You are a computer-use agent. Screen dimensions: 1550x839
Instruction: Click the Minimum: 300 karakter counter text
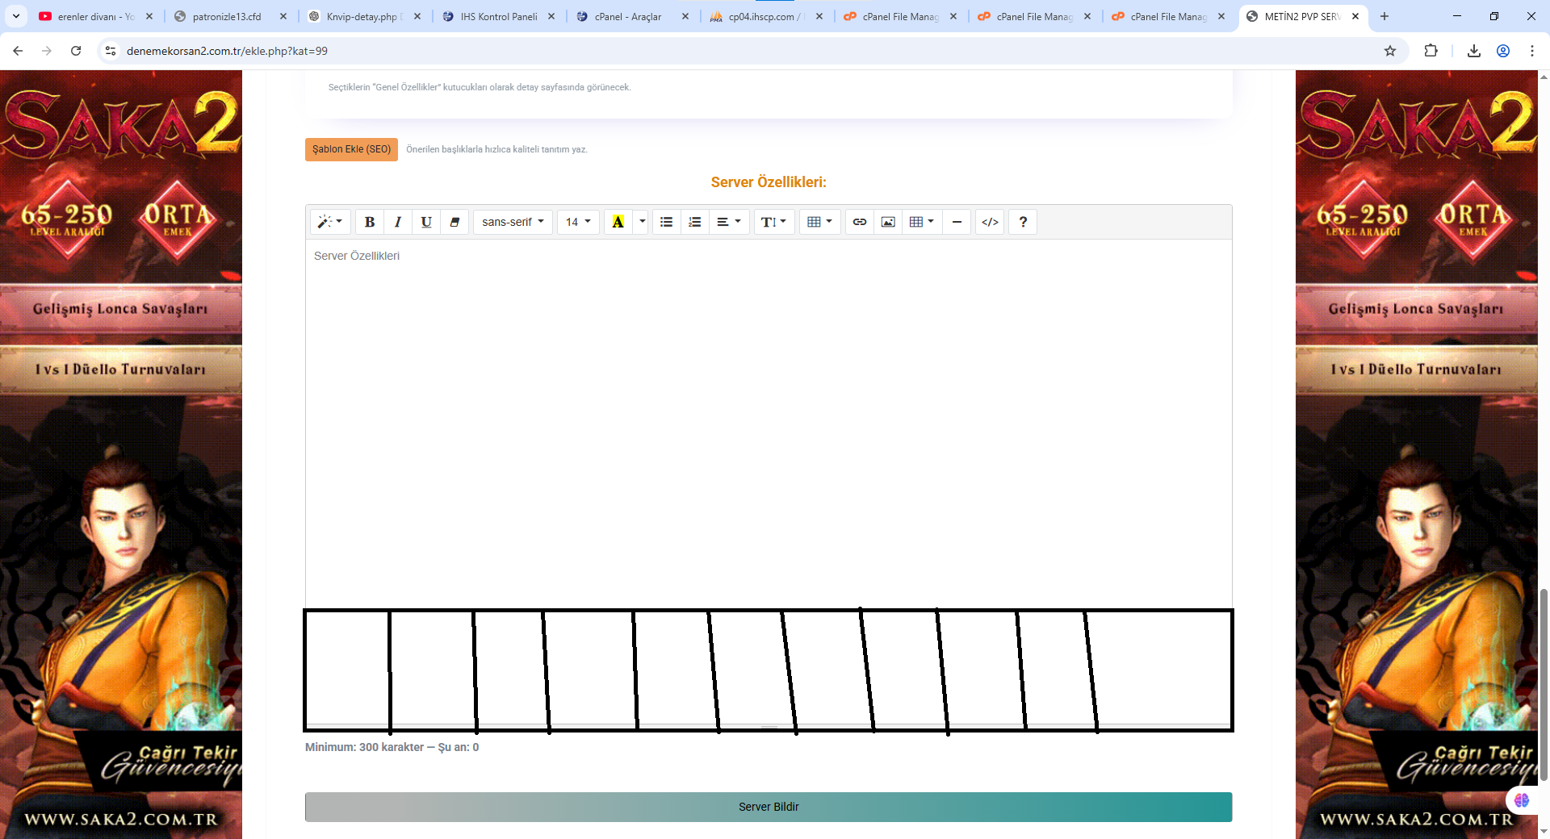pos(392,747)
